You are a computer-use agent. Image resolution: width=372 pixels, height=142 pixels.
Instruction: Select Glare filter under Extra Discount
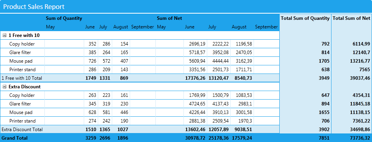coord(20,104)
